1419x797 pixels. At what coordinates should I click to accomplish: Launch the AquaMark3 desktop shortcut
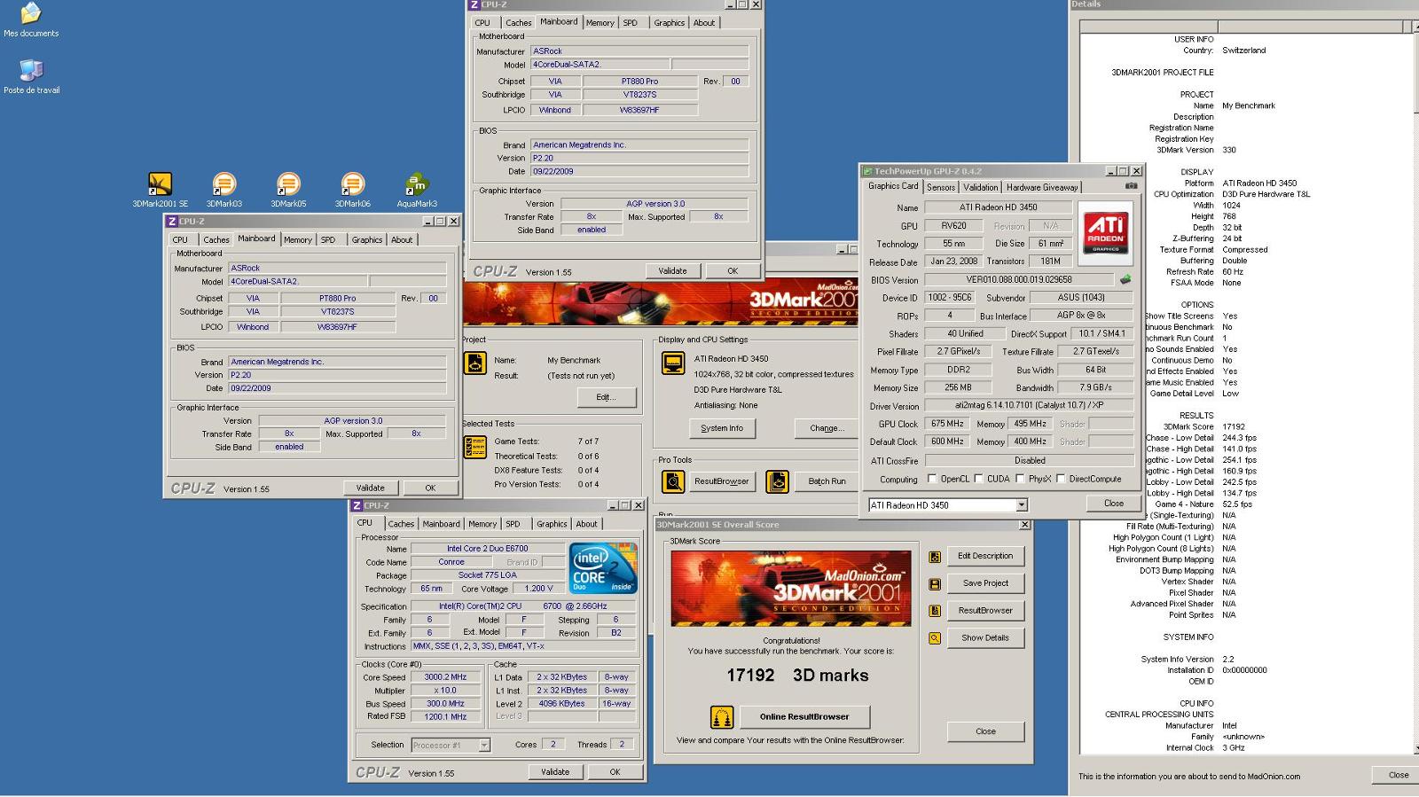click(x=417, y=190)
